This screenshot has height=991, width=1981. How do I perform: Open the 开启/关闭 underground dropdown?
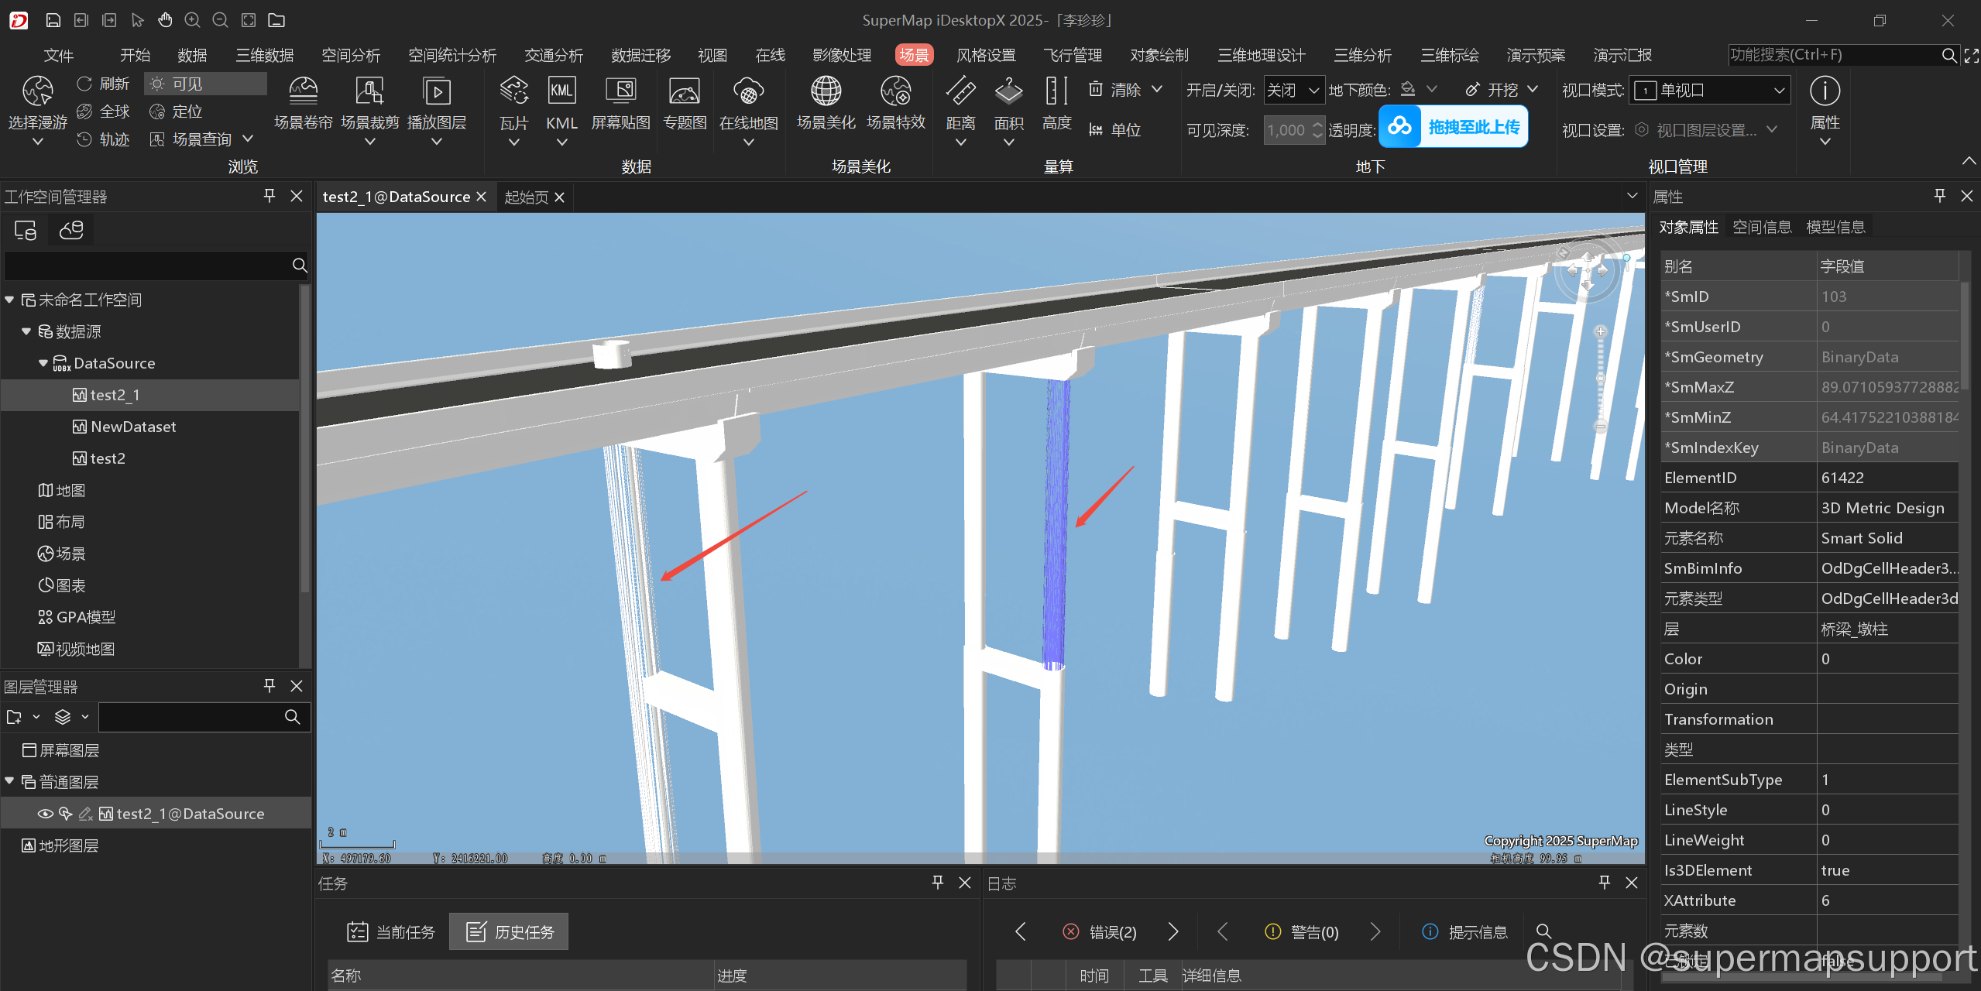[1293, 90]
